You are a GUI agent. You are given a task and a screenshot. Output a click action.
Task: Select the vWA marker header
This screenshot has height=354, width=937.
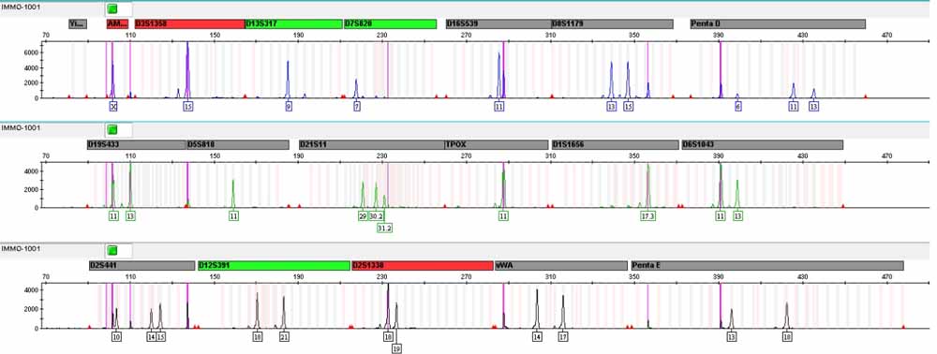(x=560, y=265)
